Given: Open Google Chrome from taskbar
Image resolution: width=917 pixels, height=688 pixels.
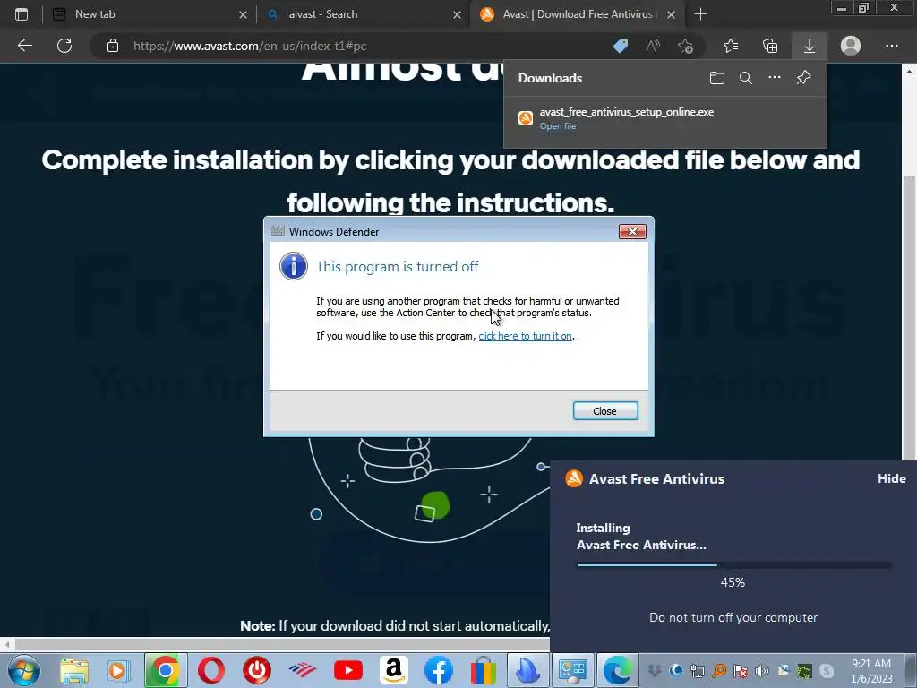Looking at the screenshot, I should 166,671.
